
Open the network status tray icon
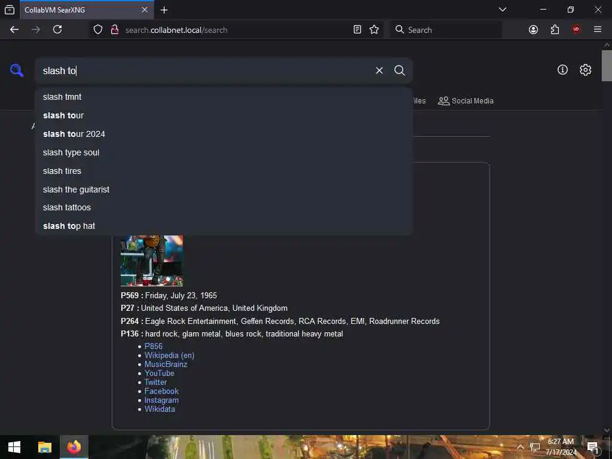535,447
